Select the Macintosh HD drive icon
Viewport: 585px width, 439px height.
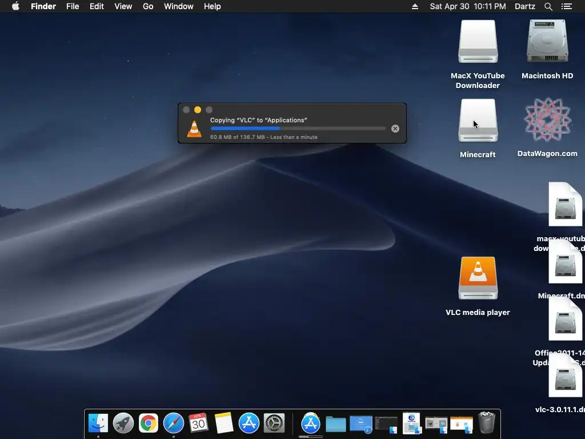pyautogui.click(x=547, y=41)
